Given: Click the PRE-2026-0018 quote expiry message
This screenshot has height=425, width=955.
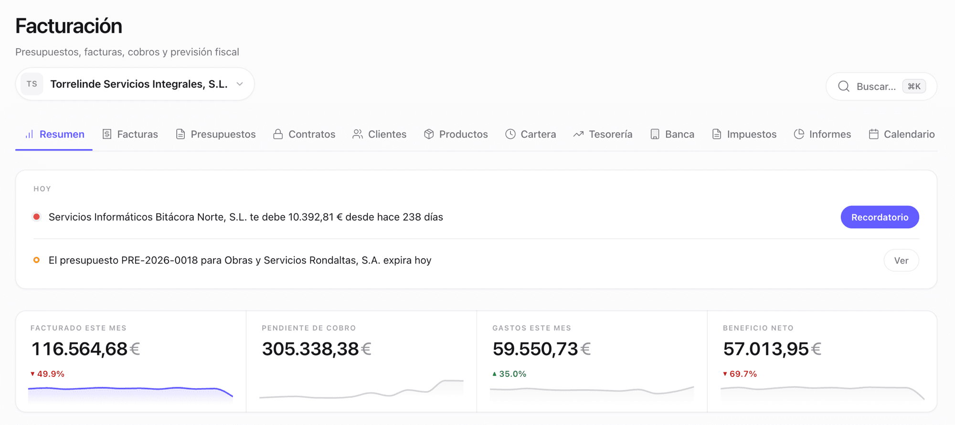Looking at the screenshot, I should coord(240,260).
